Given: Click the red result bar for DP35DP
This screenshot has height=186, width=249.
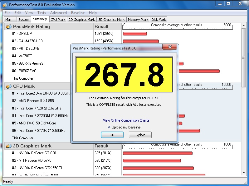Looking at the screenshot, I should pyautogui.click(x=135, y=34).
